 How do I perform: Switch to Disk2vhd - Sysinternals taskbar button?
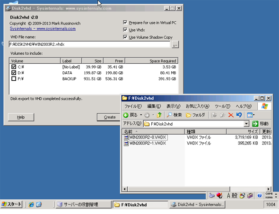[197, 205]
